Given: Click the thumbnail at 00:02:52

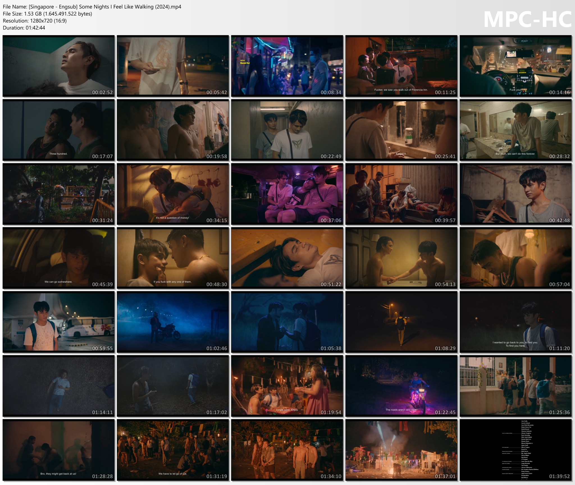Looking at the screenshot, I should coord(59,66).
